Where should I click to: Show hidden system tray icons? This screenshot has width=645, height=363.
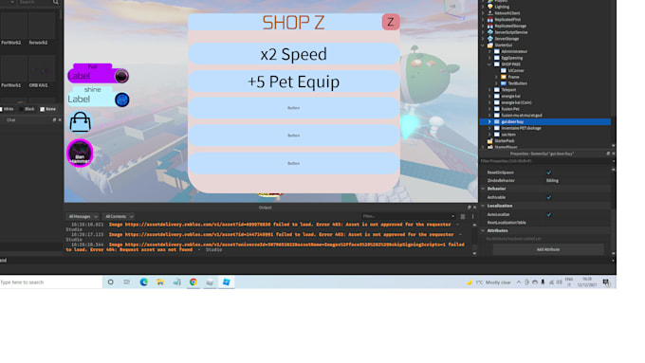pyautogui.click(x=519, y=282)
